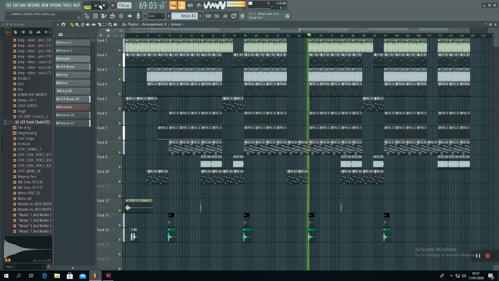Open the Piano roll view button

tap(104, 16)
